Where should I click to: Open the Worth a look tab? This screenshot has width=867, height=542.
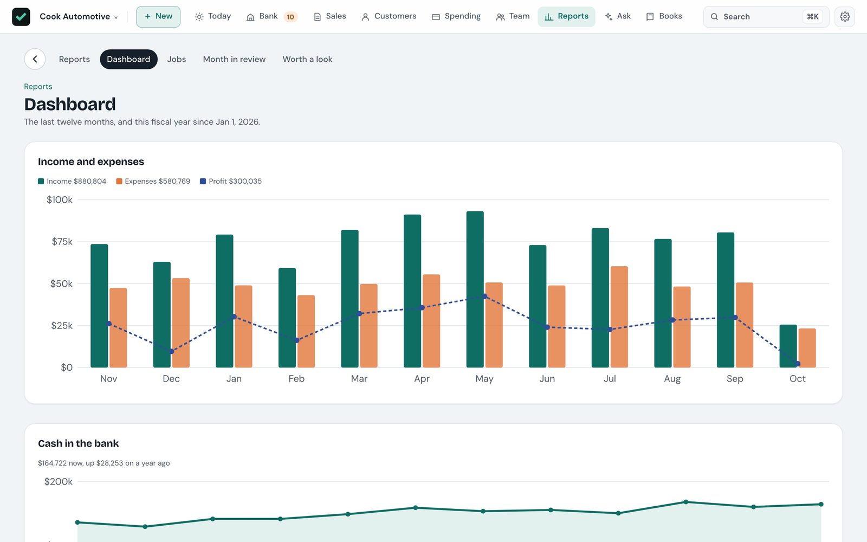point(307,59)
